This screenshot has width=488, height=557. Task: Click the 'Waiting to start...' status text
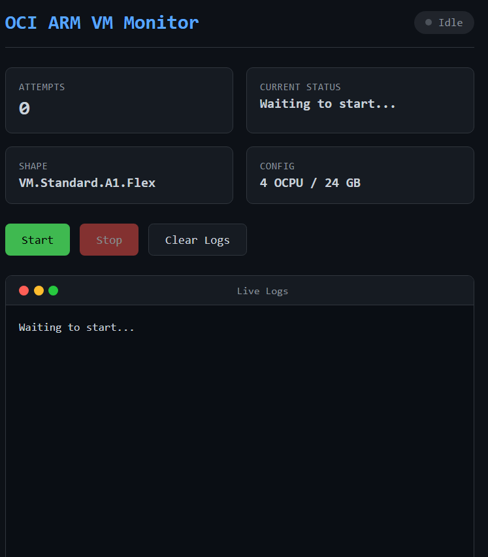(327, 103)
